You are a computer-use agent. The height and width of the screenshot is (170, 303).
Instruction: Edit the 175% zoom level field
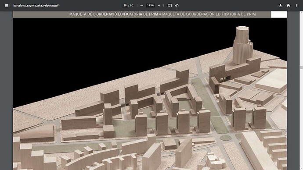150,6
